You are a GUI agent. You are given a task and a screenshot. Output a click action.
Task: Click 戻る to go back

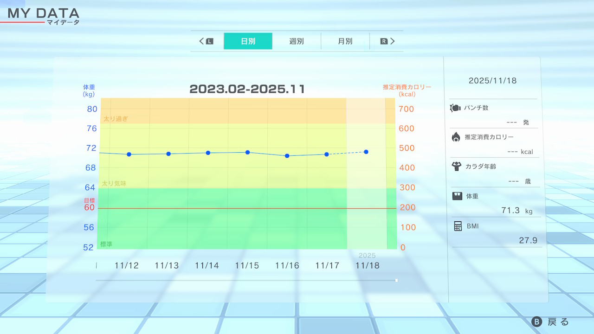(551, 322)
